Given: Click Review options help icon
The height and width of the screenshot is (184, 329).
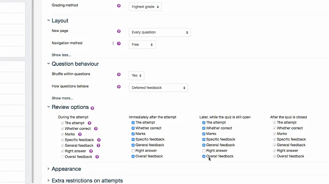Looking at the screenshot, I should 92,108.
